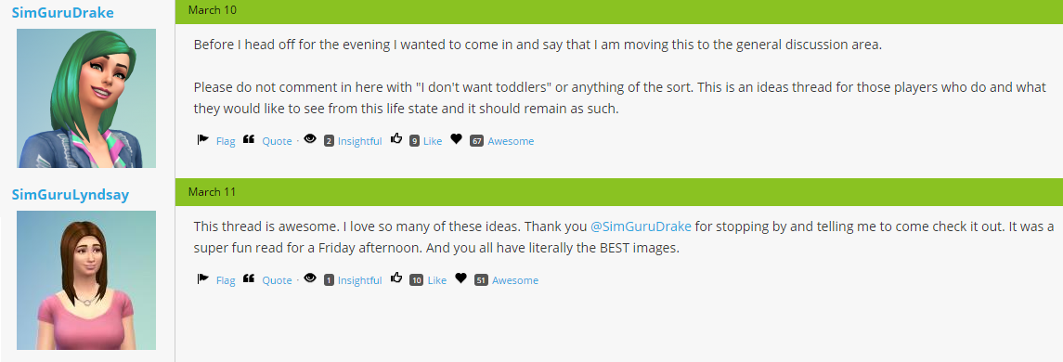Click the quote marks icon on SimGuruLyndsay's post
The image size is (1063, 362).
(248, 278)
